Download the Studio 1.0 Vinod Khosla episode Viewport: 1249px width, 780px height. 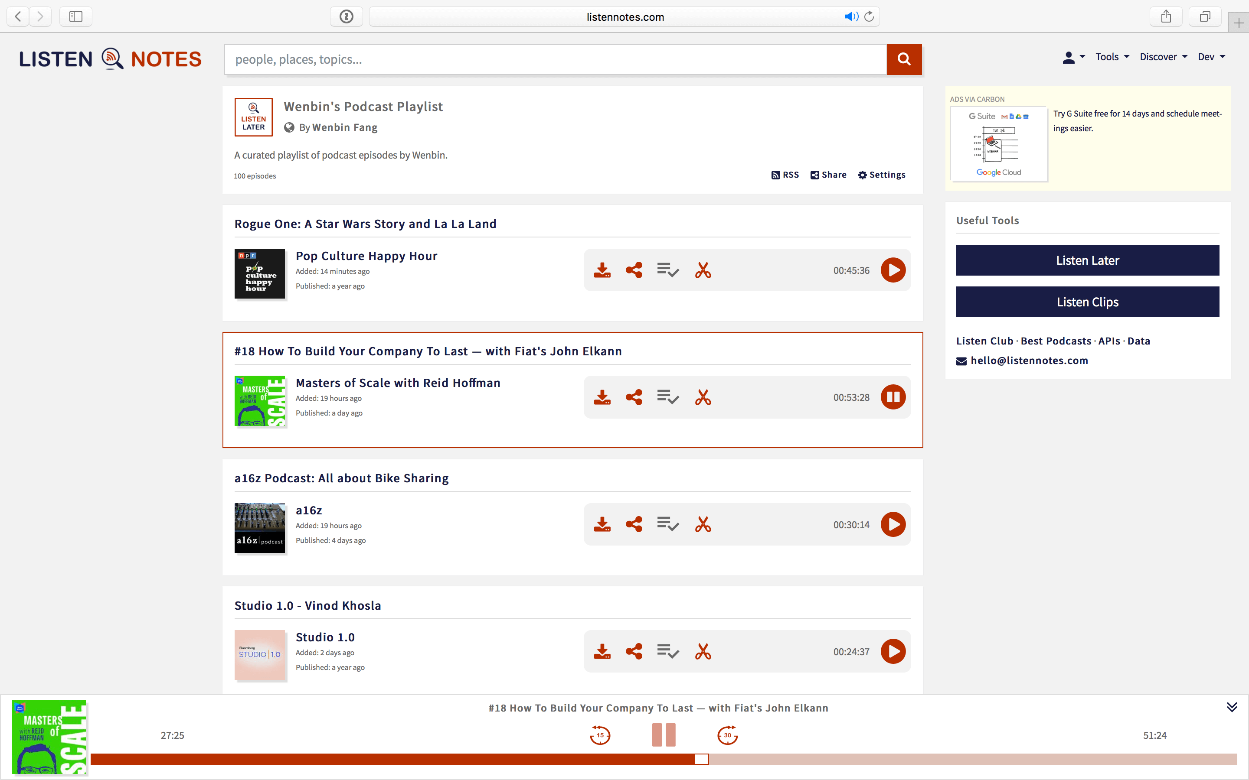coord(602,652)
